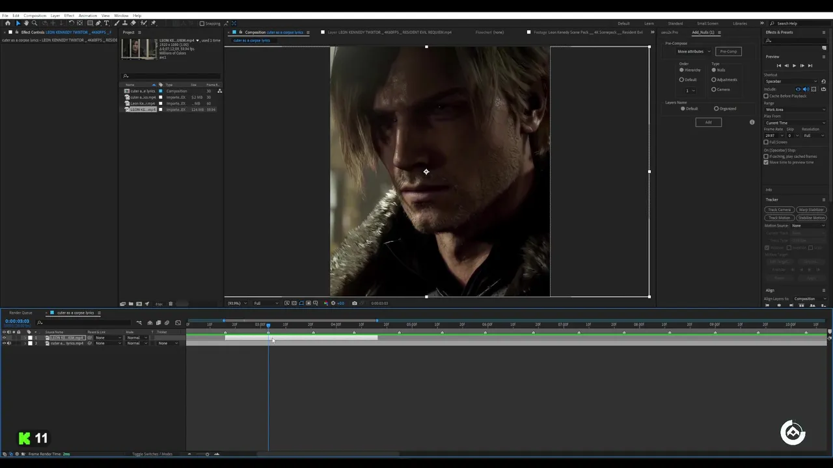Select the Type text tool
This screenshot has width=833, height=468.
click(x=107, y=23)
